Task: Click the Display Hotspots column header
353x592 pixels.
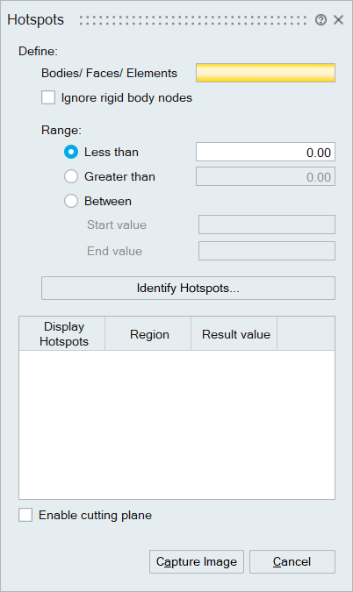Action: tap(62, 334)
